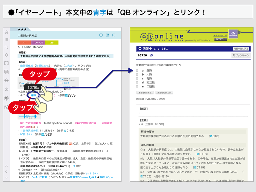Check answer option a 遅脈

click(137, 70)
